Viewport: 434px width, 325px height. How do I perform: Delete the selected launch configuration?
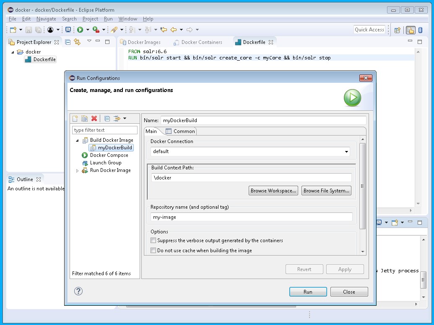(94, 119)
